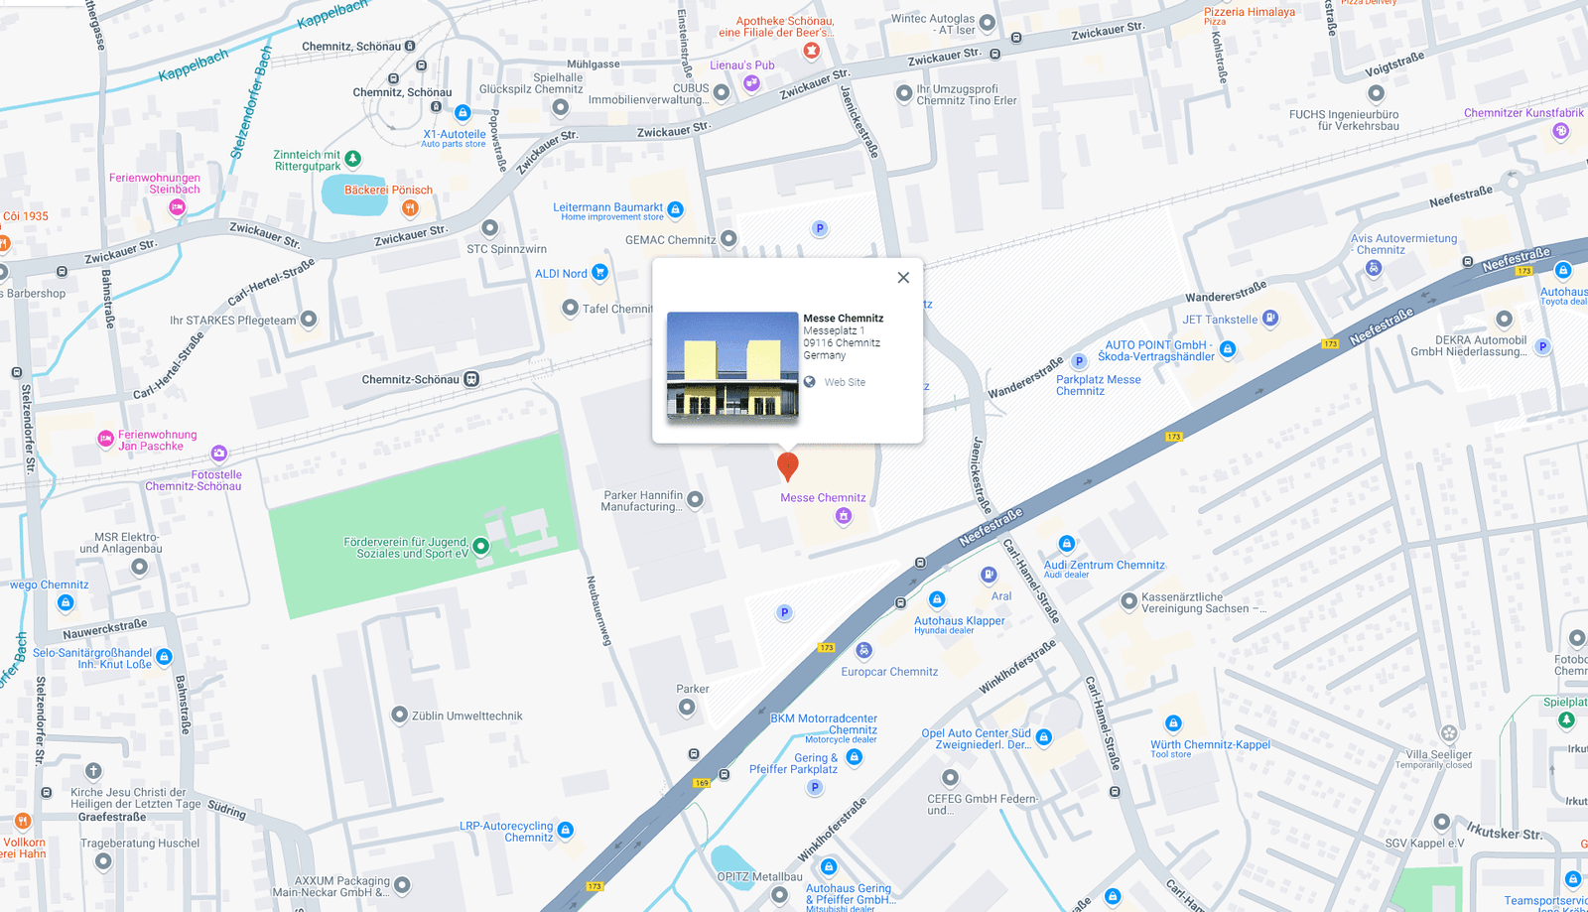The width and height of the screenshot is (1588, 912).
Task: Open the Web Site link in popup
Action: 845,382
